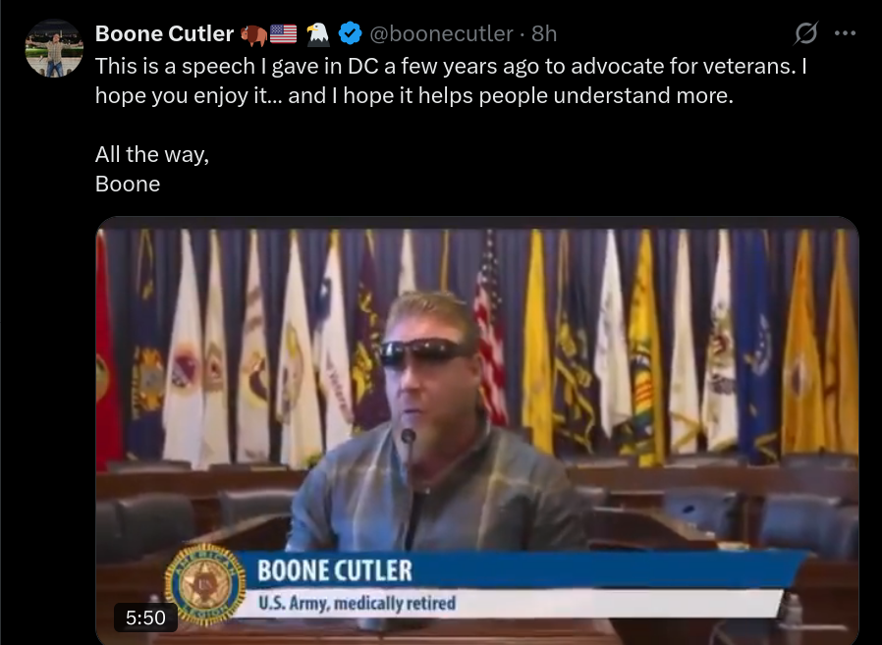Image resolution: width=882 pixels, height=645 pixels.
Task: Click the bison emoji beside the name
Action: (253, 34)
